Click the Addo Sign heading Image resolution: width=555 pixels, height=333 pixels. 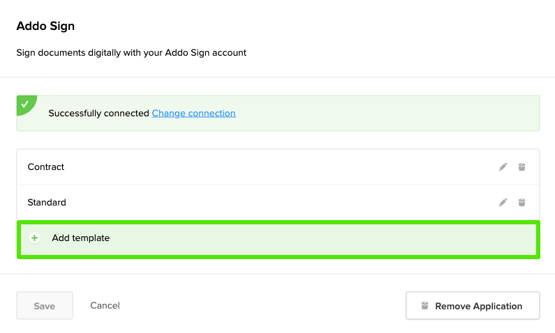[x=45, y=26]
